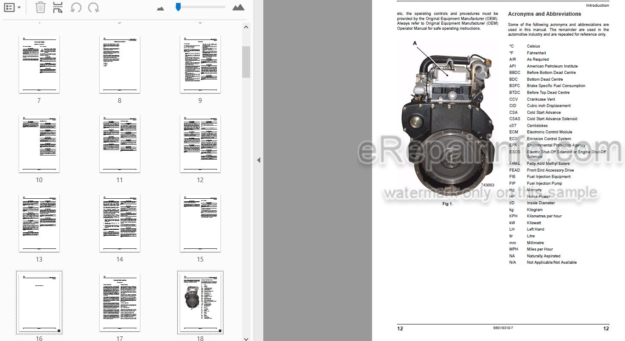Click the 'MPH' abbreviation
Image resolution: width=625 pixels, height=341 pixels.
[x=513, y=249]
